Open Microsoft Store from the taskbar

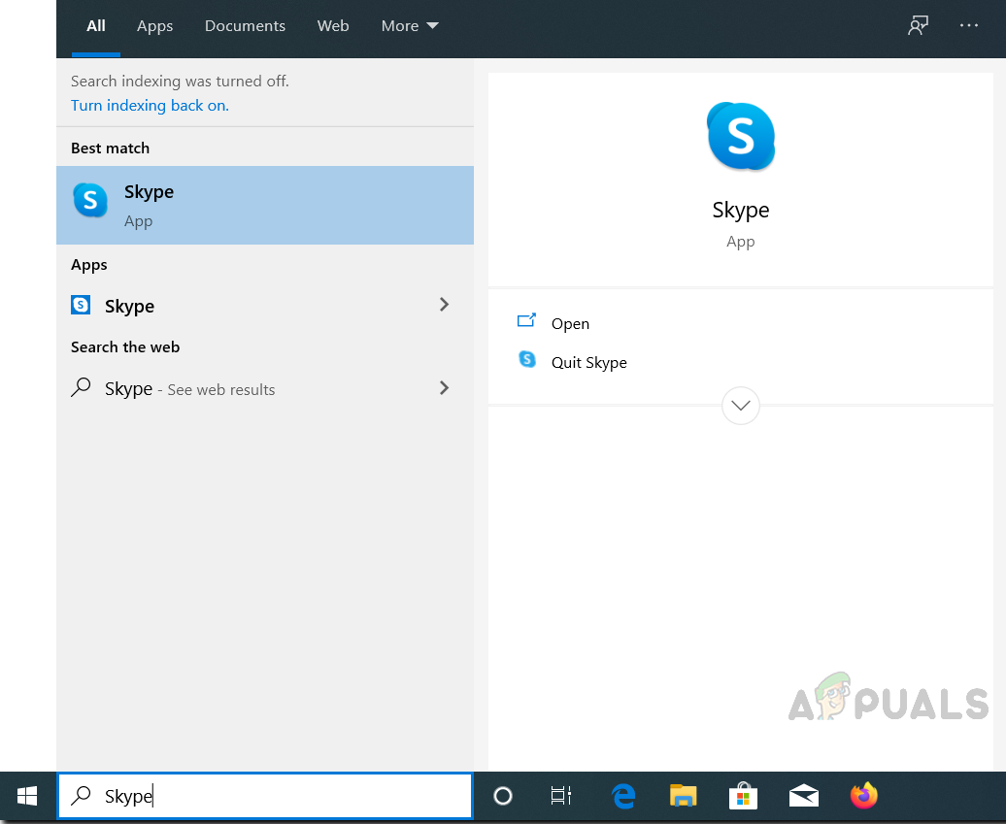coord(743,797)
